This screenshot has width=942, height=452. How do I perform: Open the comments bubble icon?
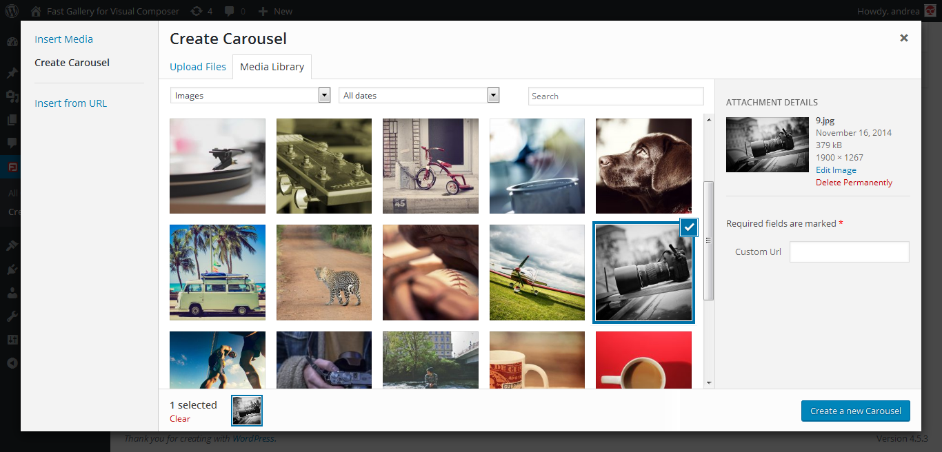coord(230,11)
